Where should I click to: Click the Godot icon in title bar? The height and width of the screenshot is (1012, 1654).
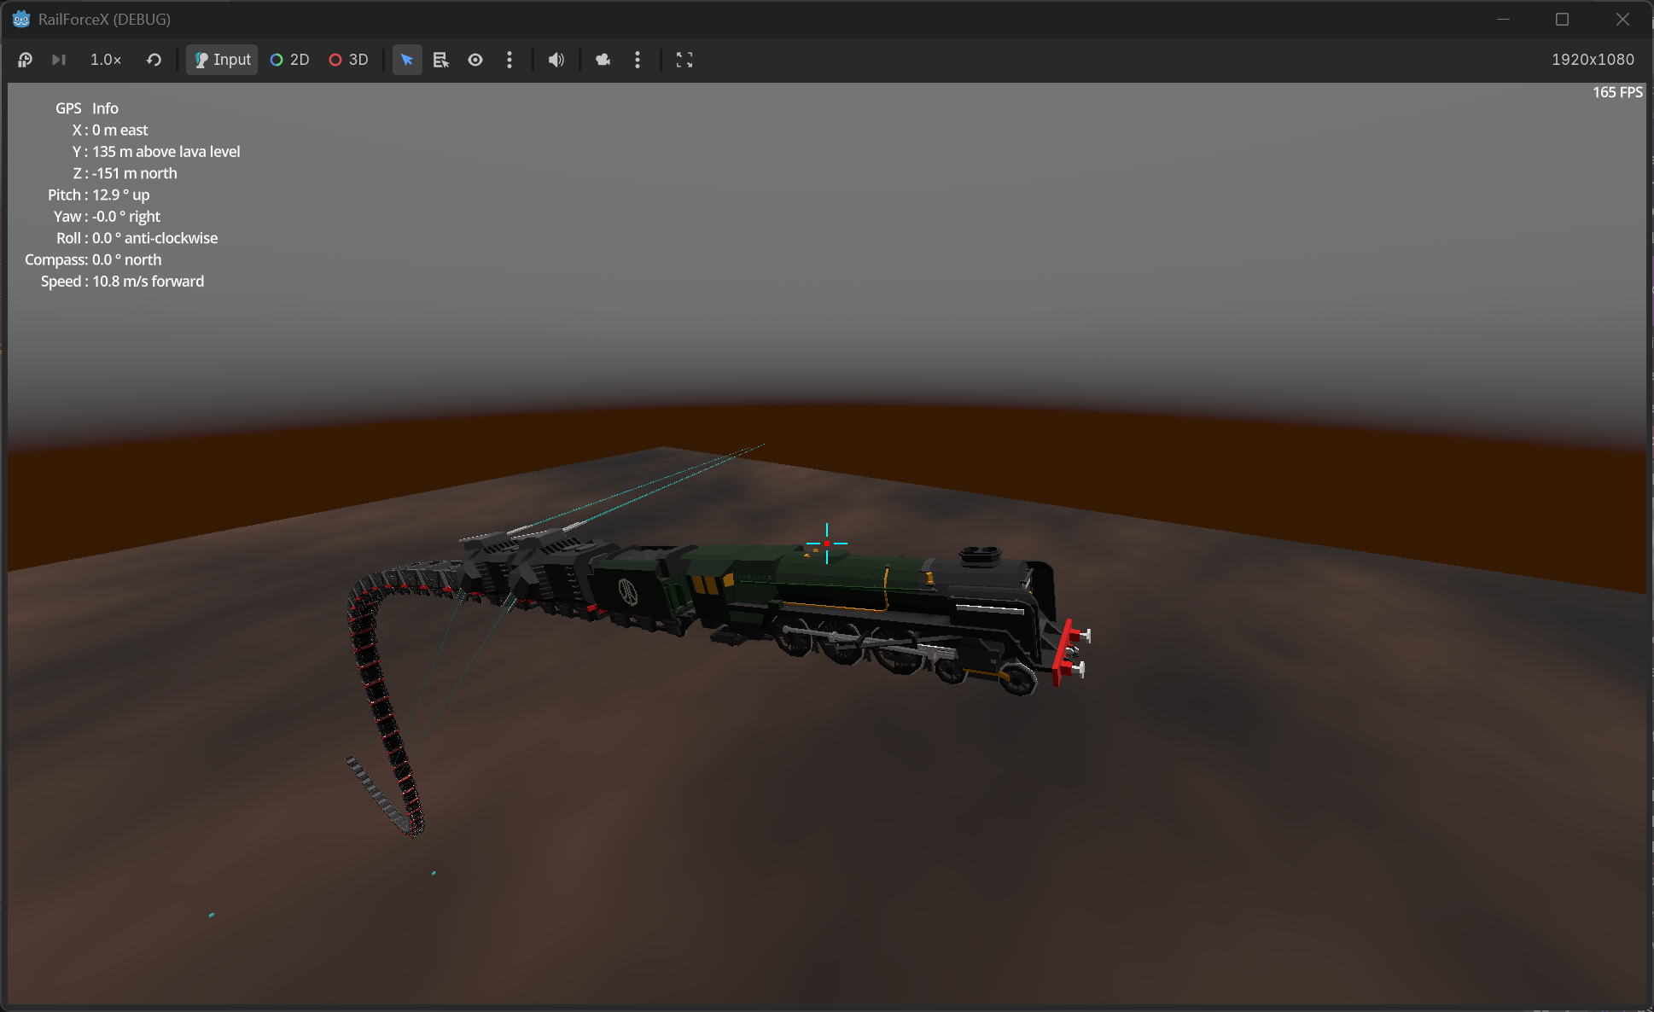point(21,19)
